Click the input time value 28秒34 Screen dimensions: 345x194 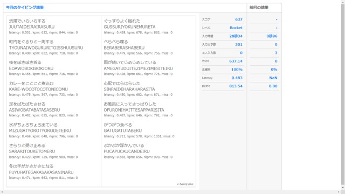coord(236,36)
